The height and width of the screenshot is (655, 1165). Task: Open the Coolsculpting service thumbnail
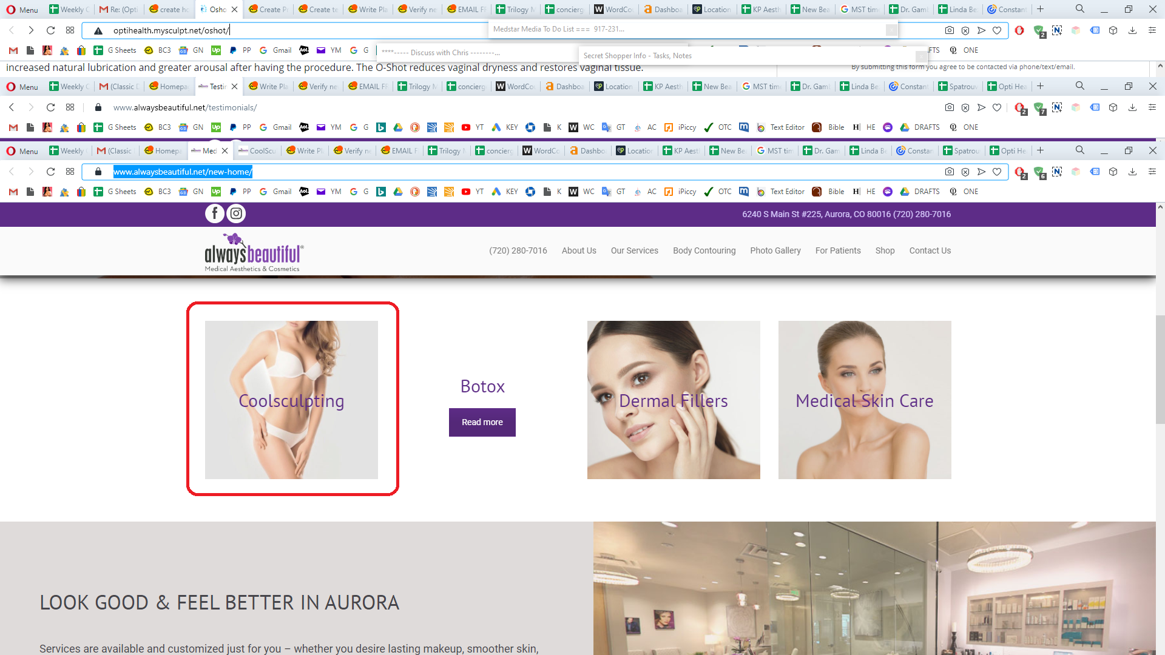(291, 400)
